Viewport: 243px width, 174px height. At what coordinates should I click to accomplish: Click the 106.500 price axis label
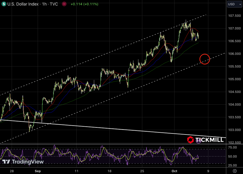tap(234, 41)
